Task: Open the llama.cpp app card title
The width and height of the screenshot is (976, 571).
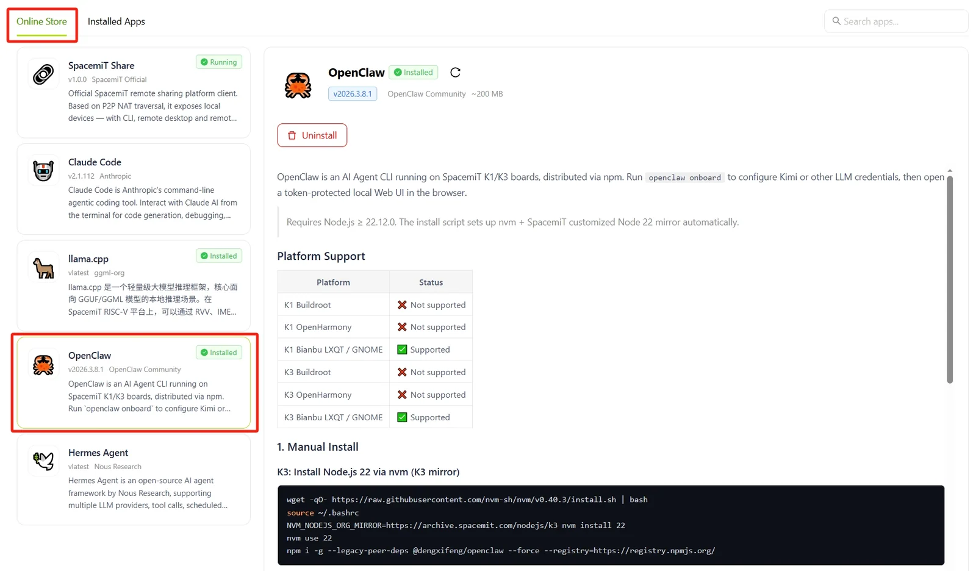Action: (88, 259)
